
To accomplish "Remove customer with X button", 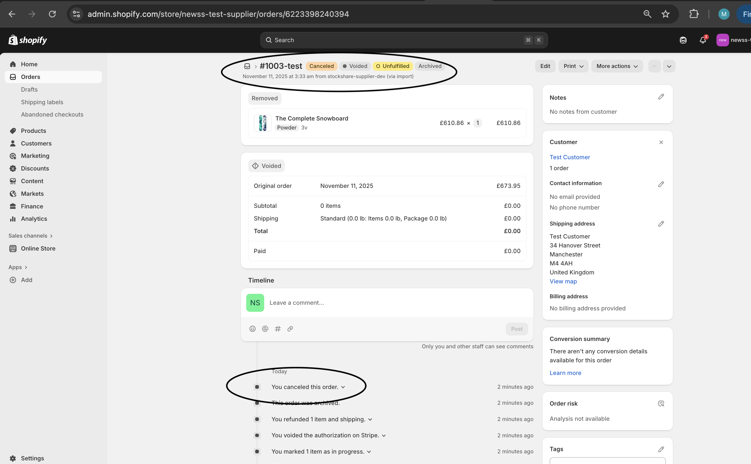I will (661, 142).
